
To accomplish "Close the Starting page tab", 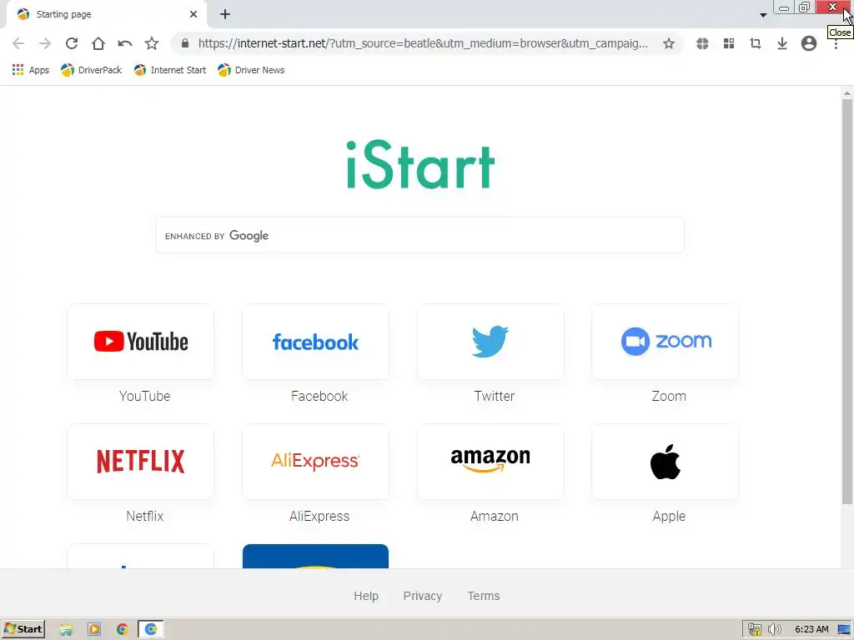I will click(x=193, y=15).
